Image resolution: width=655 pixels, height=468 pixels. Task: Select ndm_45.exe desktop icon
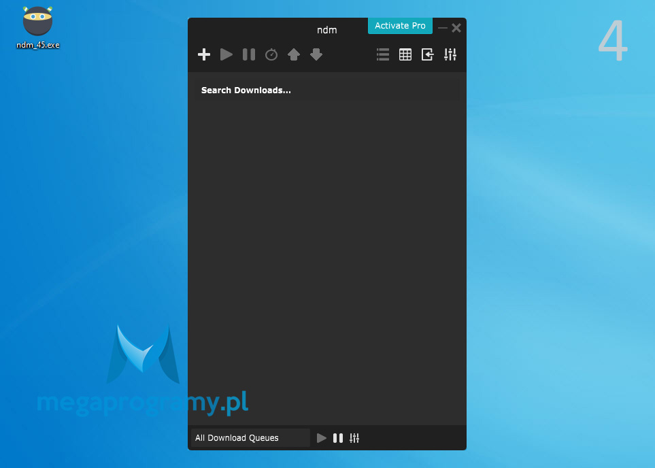coord(37,28)
